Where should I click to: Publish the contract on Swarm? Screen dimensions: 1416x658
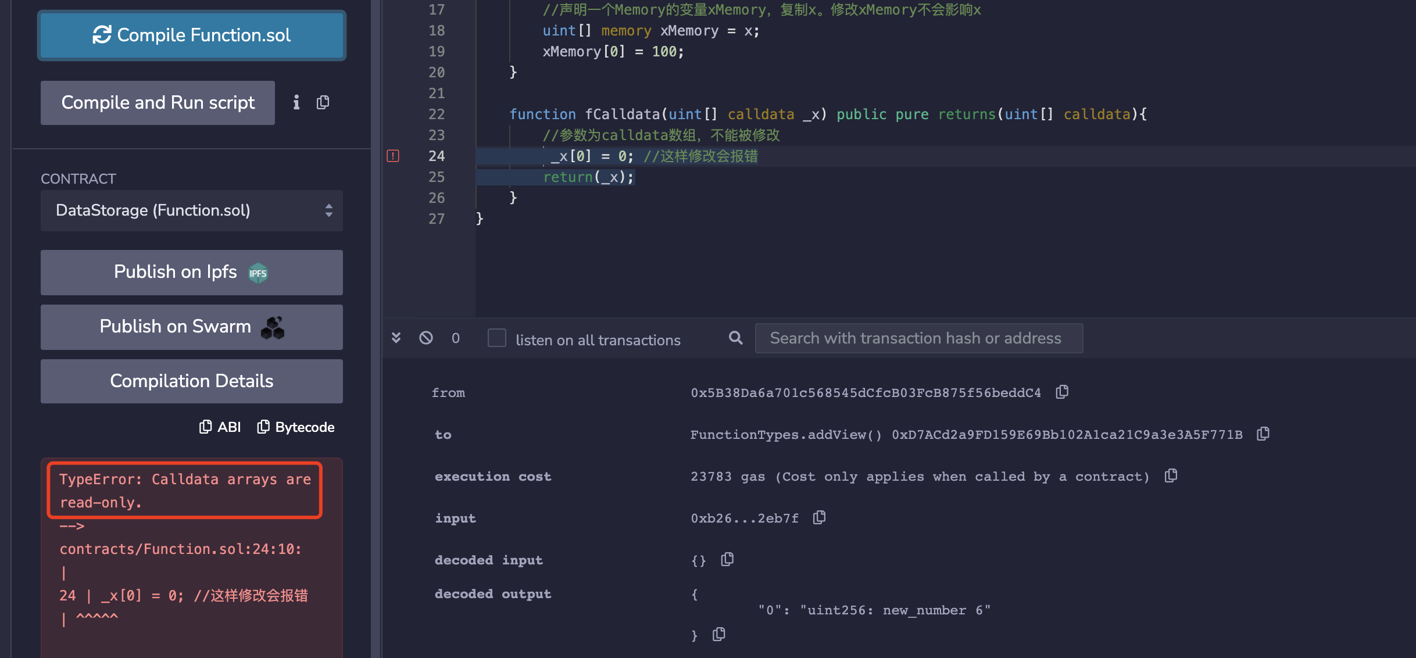point(192,327)
